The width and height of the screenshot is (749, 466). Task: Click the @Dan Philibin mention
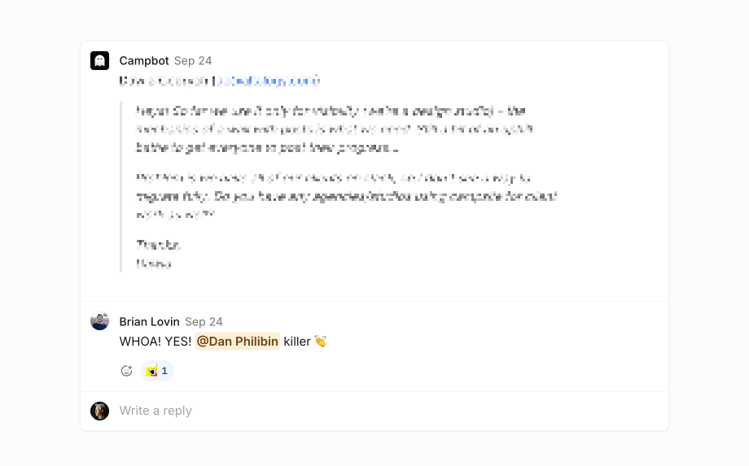coord(237,342)
